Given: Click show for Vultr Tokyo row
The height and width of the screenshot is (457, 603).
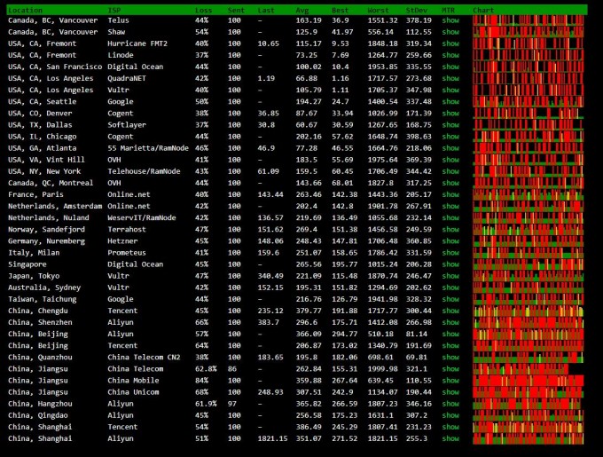Looking at the screenshot, I should click(x=450, y=276).
